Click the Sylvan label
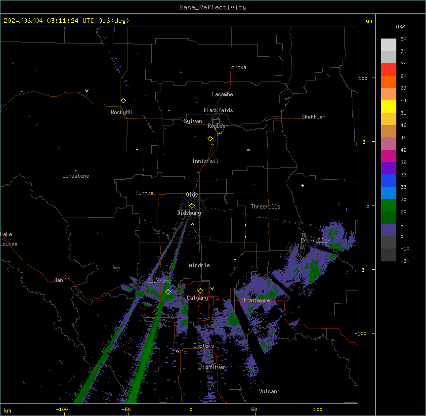Viewport: 426px width, 416px height. [x=193, y=121]
